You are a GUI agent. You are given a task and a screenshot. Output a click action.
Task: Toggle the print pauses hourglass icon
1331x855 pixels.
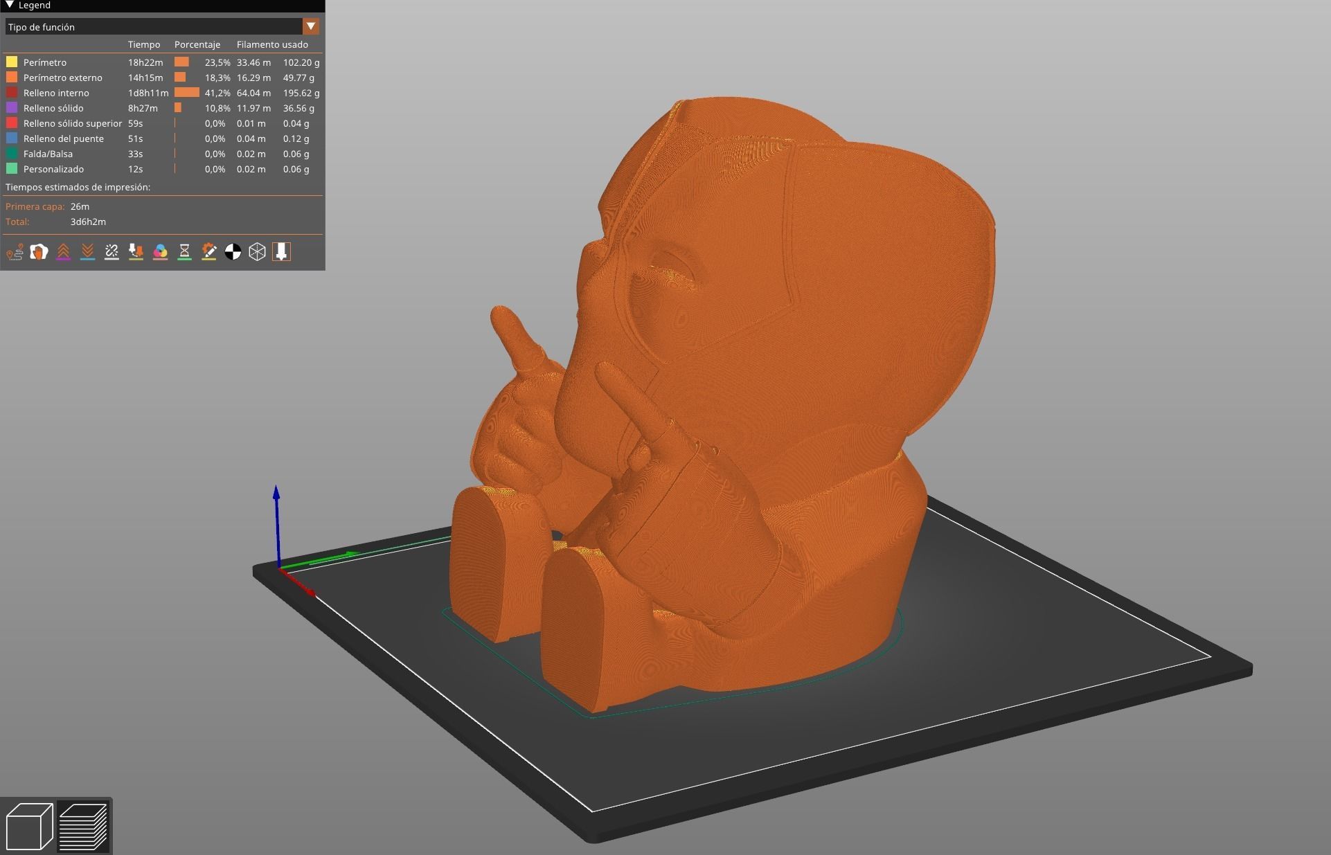click(x=185, y=252)
